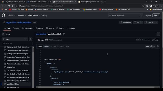Open the browser side panel icon

click(147, 6)
